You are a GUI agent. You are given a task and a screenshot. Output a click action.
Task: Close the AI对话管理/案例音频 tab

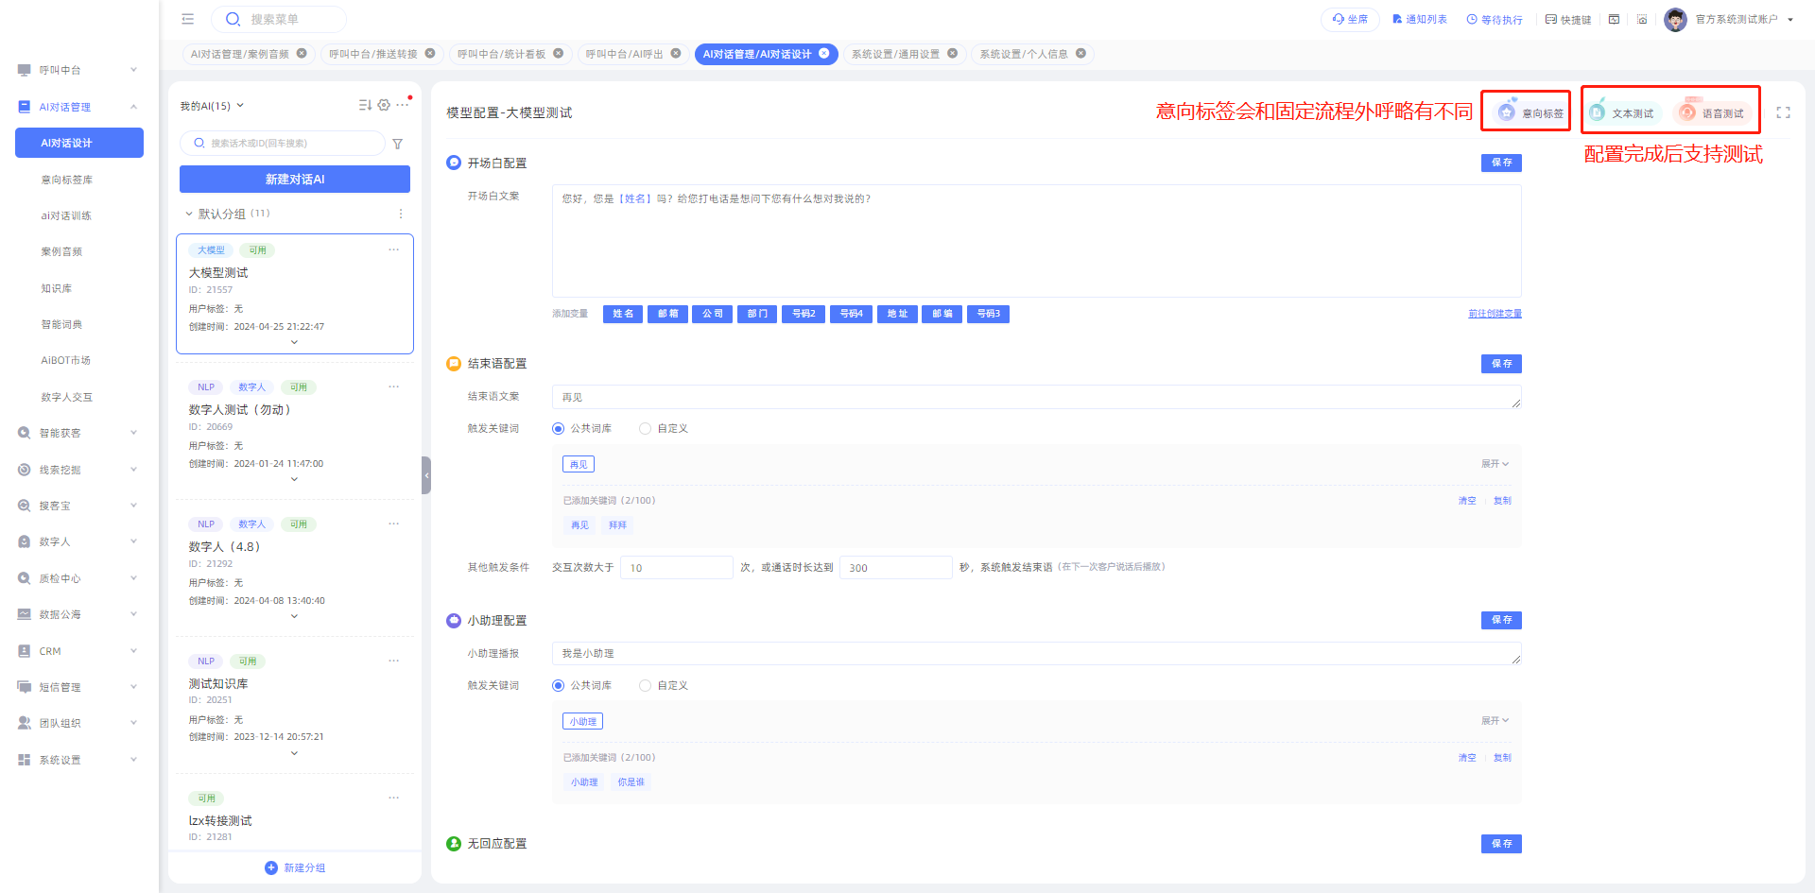[302, 54]
